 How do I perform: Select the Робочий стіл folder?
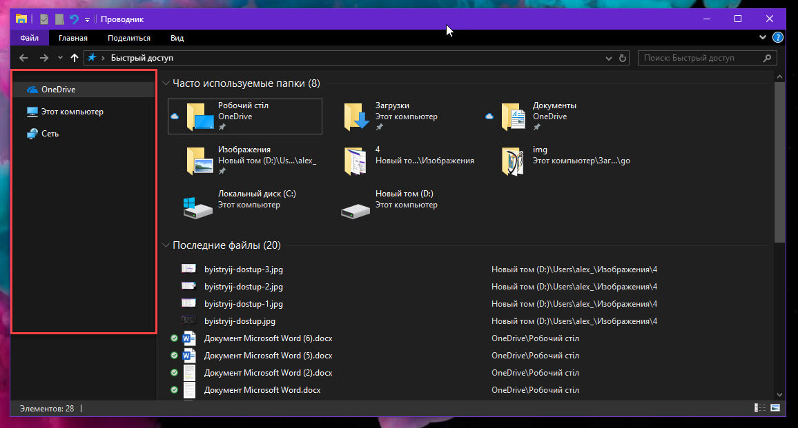[245, 116]
